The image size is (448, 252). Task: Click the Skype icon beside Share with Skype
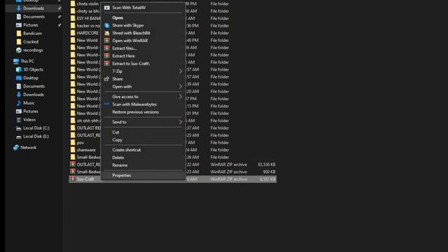(x=107, y=25)
